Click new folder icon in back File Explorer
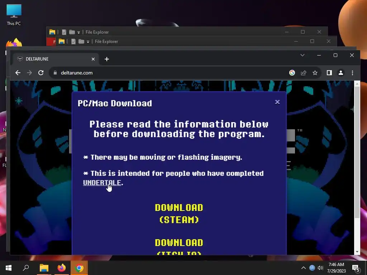 [x=72, y=32]
